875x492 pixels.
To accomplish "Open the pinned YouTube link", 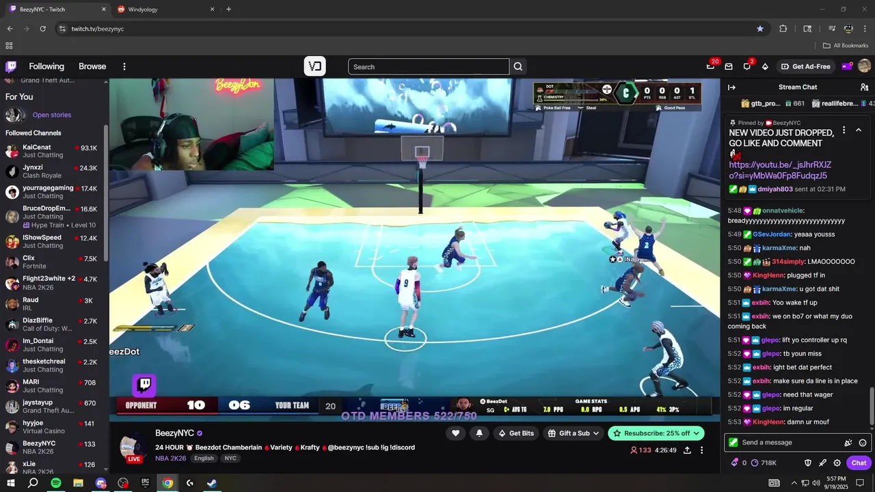I will click(780, 170).
